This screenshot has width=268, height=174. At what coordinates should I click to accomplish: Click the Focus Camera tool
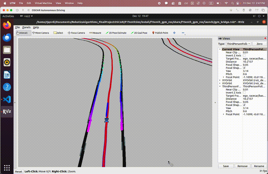point(76,33)
